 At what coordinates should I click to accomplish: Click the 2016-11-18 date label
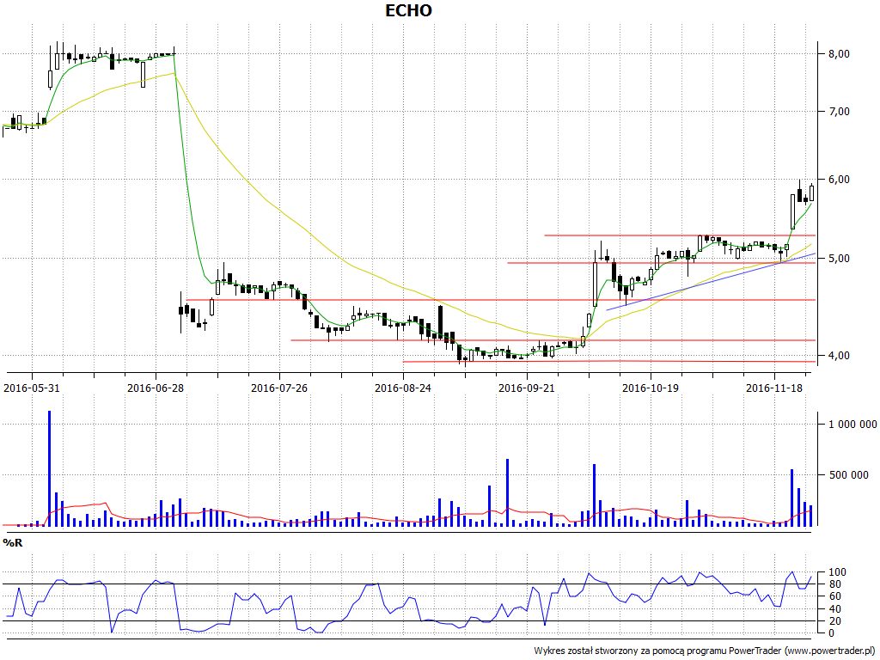774,388
